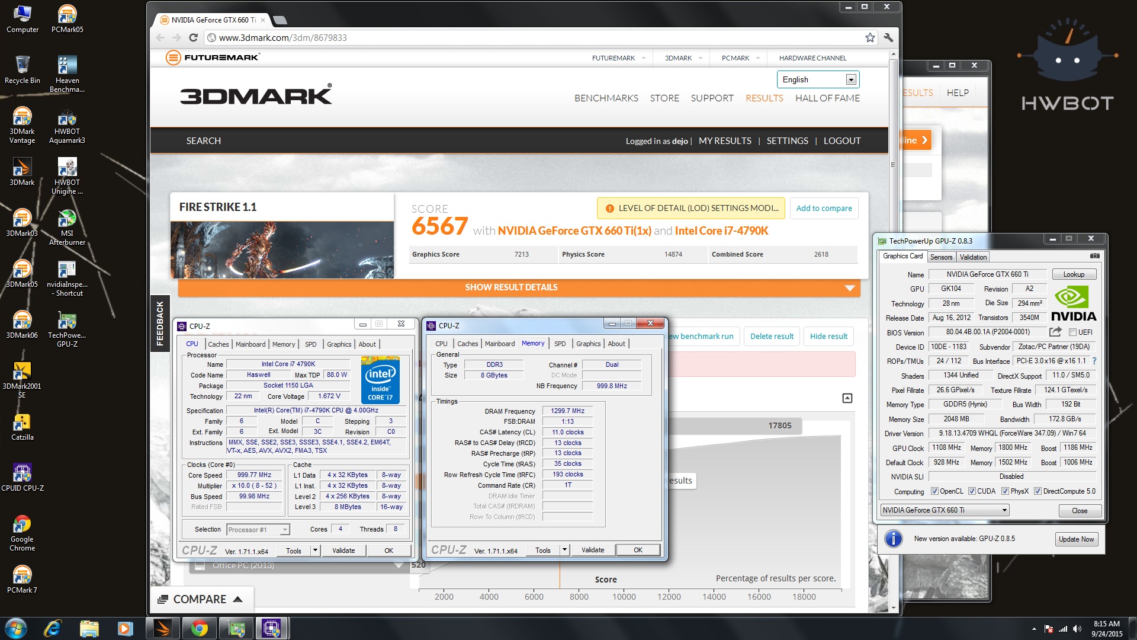Toggle the PhysX checkbox in GPU-Z
Image resolution: width=1137 pixels, height=640 pixels.
click(x=1005, y=491)
